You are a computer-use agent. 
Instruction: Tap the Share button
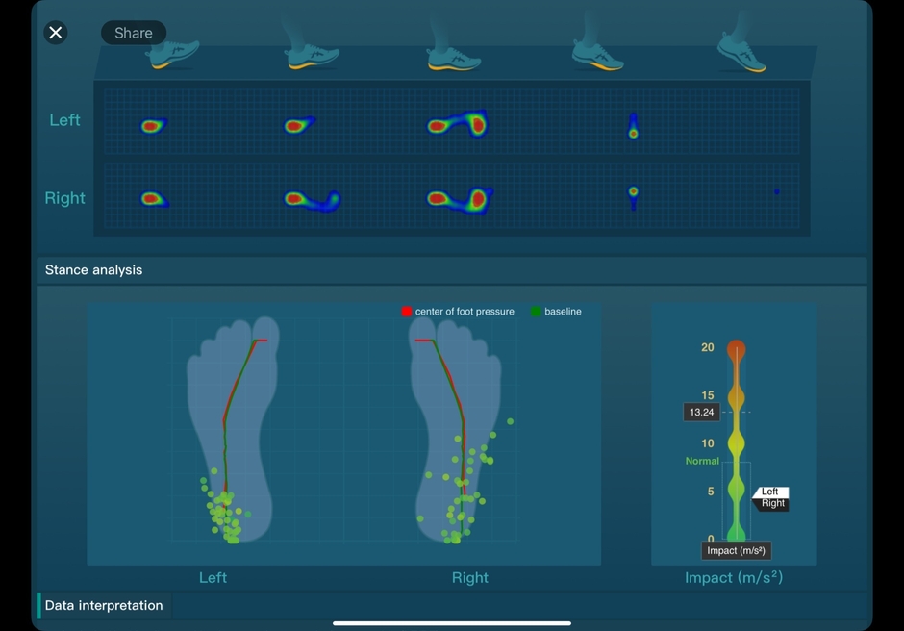133,33
